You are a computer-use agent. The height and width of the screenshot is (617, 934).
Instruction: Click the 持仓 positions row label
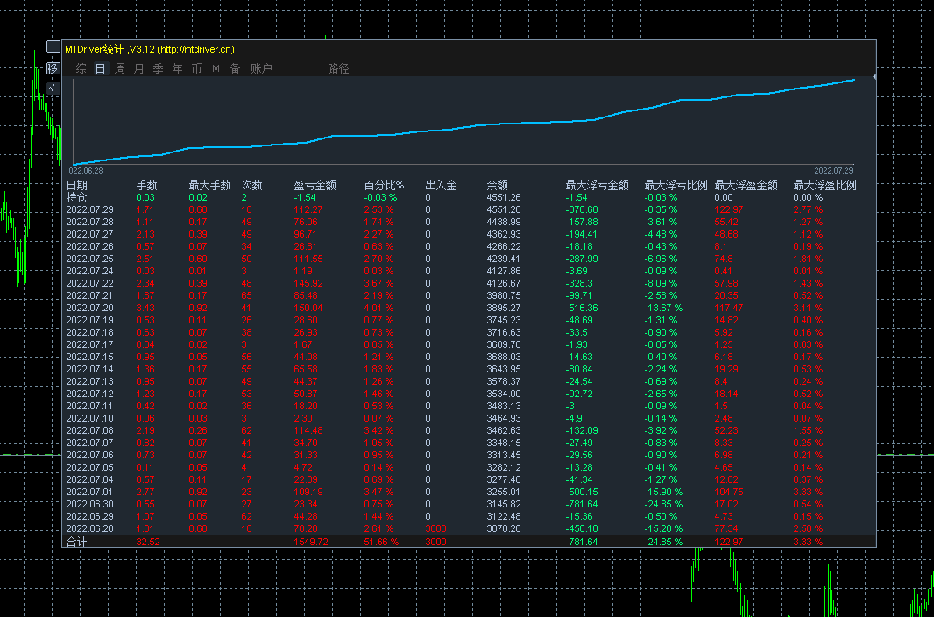(x=77, y=197)
